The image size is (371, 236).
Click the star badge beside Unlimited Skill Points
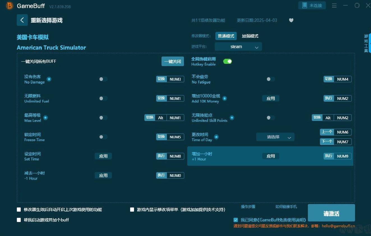click(232, 118)
